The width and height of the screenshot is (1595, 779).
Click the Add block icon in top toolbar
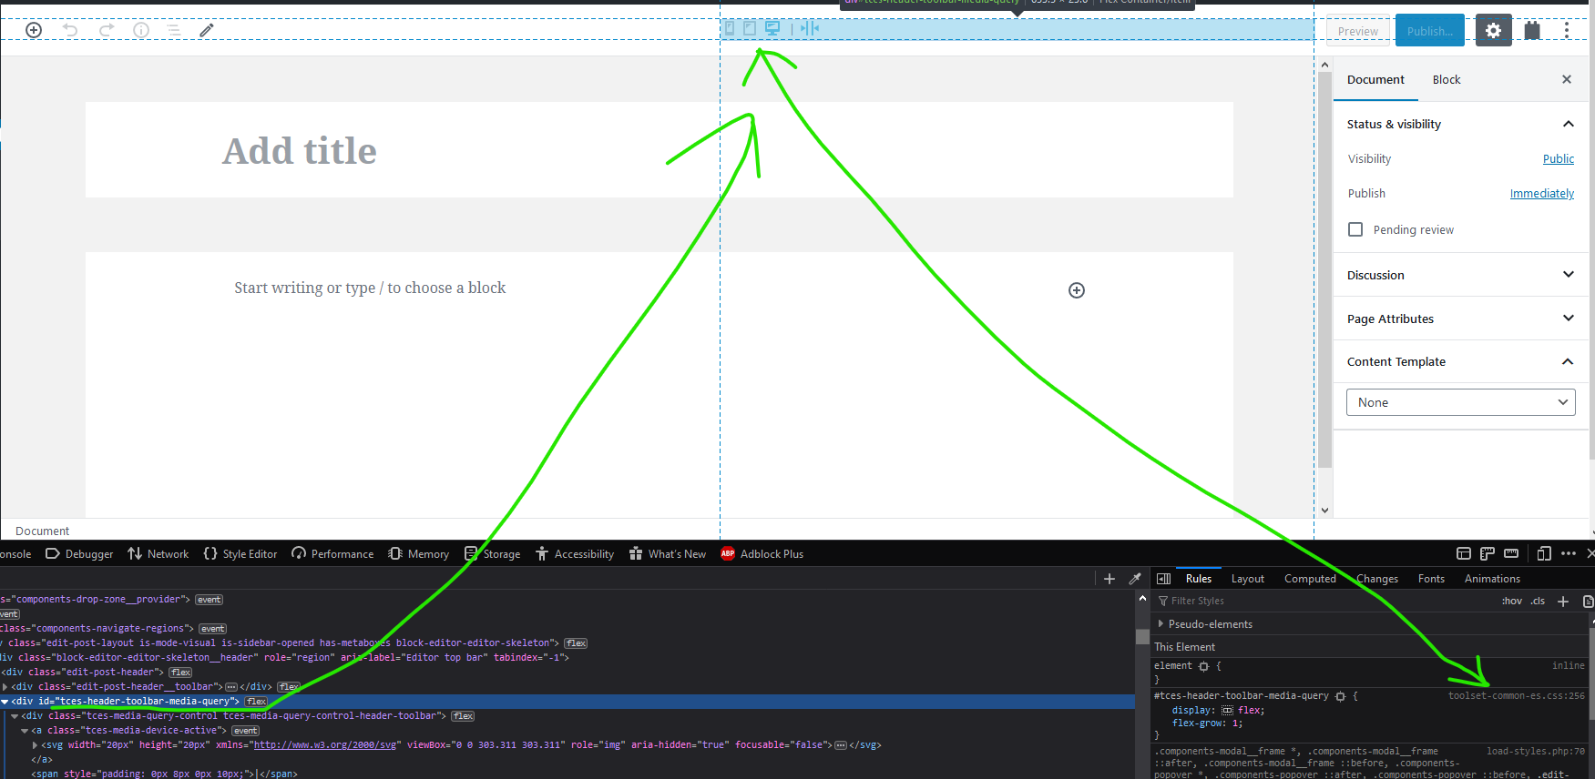pos(34,30)
